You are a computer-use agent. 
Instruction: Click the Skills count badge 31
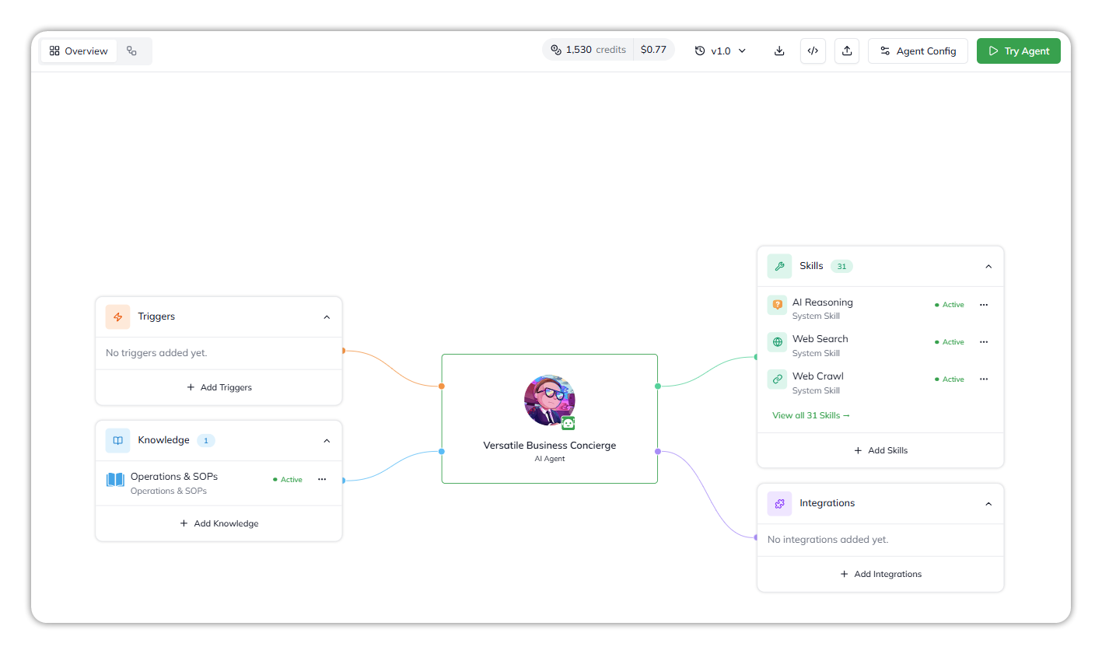[x=841, y=267]
